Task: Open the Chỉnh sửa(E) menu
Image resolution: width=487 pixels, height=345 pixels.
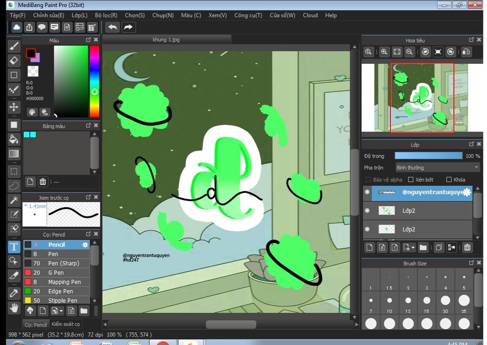Action: click(x=49, y=15)
